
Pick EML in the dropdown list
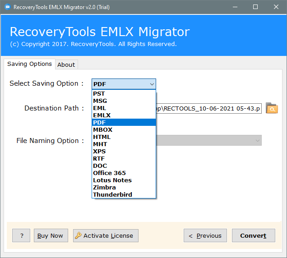tap(124, 108)
